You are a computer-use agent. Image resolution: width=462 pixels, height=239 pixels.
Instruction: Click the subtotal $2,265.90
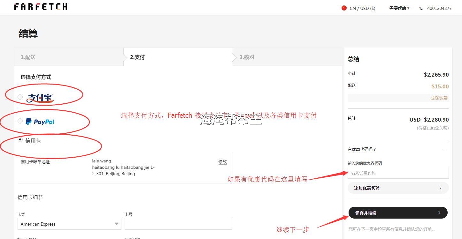point(436,75)
